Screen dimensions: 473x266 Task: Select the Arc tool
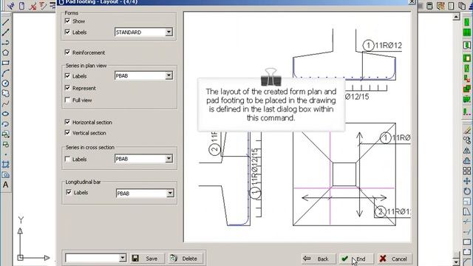[5, 73]
